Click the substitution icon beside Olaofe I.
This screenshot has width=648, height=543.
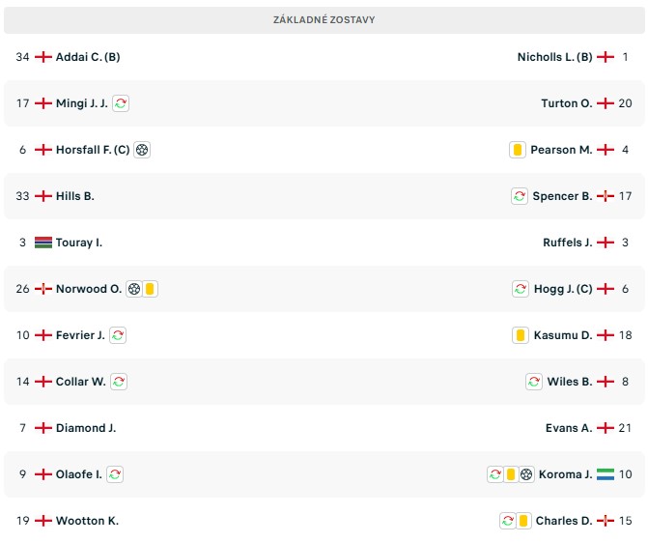pos(115,474)
